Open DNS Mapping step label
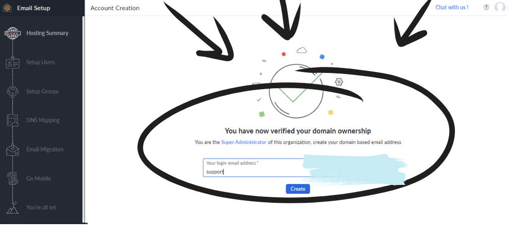This screenshot has width=508, height=238. click(43, 120)
